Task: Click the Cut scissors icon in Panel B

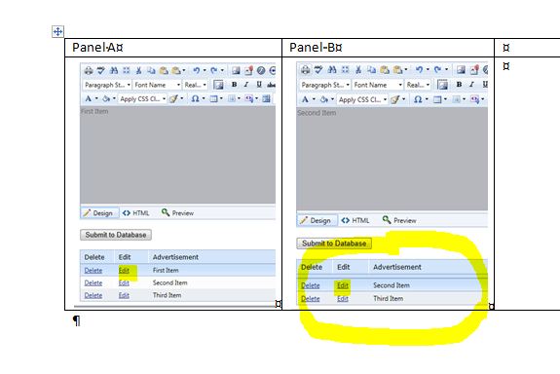Action: (358, 70)
